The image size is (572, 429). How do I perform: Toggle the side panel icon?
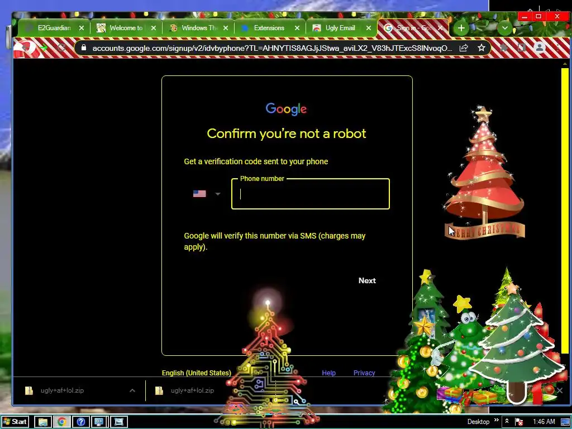522,48
